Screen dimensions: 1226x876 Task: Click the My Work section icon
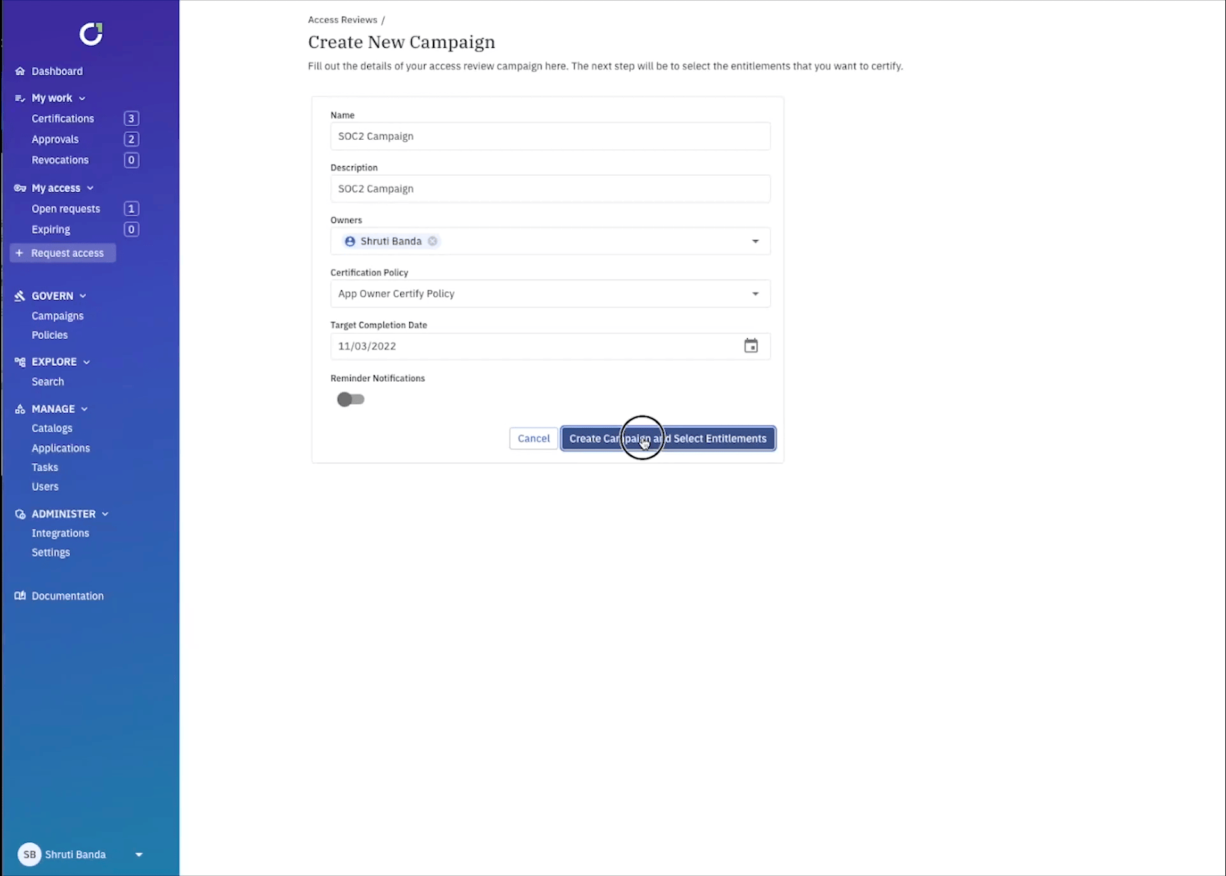[x=19, y=98]
